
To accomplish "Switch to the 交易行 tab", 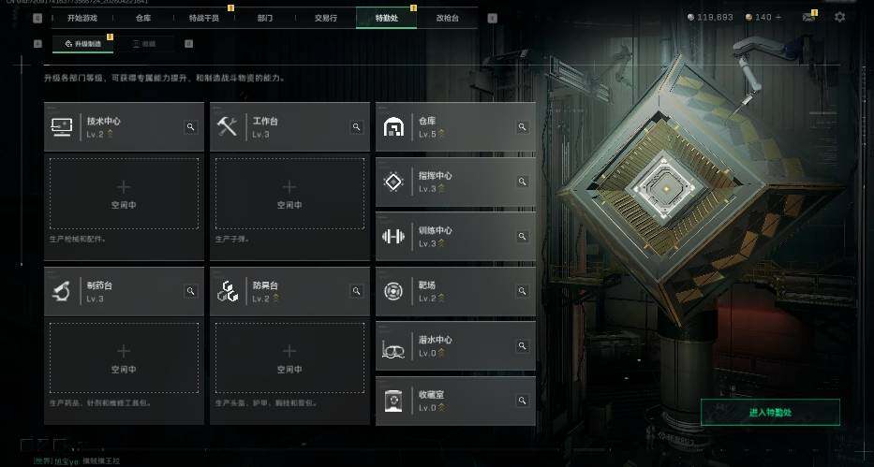I will [325, 18].
